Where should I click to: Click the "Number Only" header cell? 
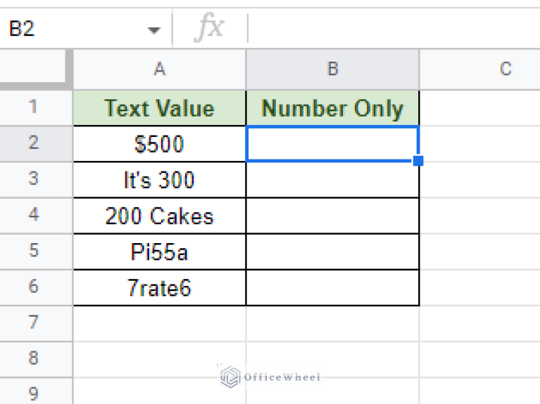click(332, 108)
